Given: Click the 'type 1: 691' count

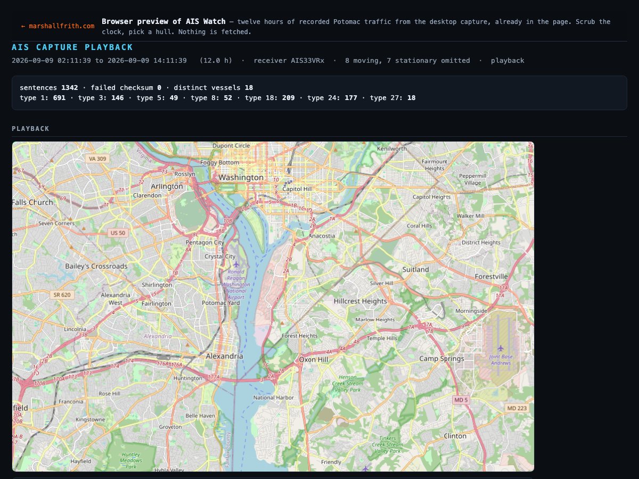Looking at the screenshot, I should 42,98.
